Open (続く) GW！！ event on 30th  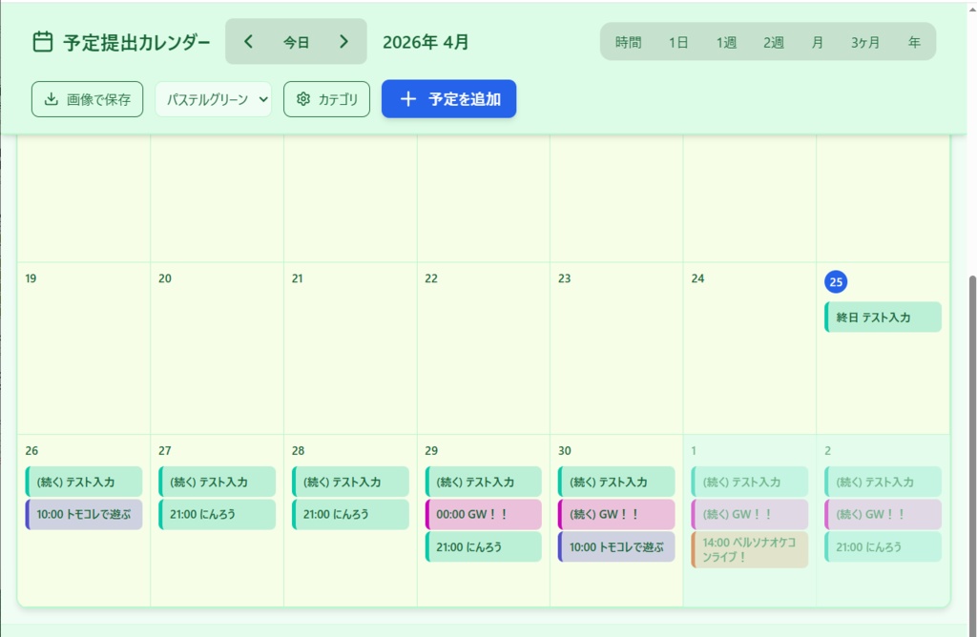(616, 514)
